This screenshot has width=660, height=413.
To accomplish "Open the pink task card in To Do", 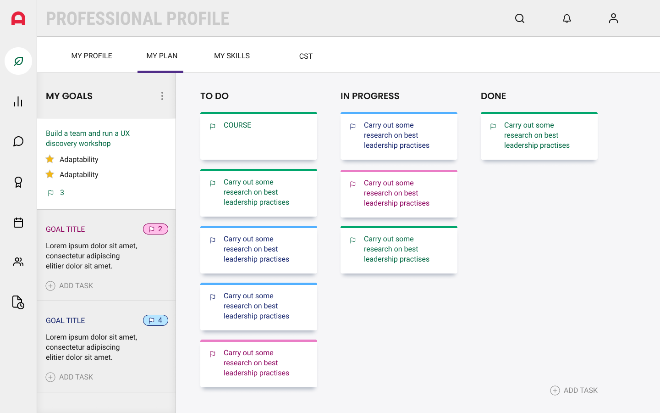I will coord(258,363).
